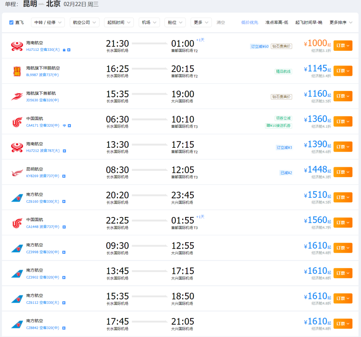Open flight details link KY8269 波音737(中)
The height and width of the screenshot is (337, 361).
point(42,176)
